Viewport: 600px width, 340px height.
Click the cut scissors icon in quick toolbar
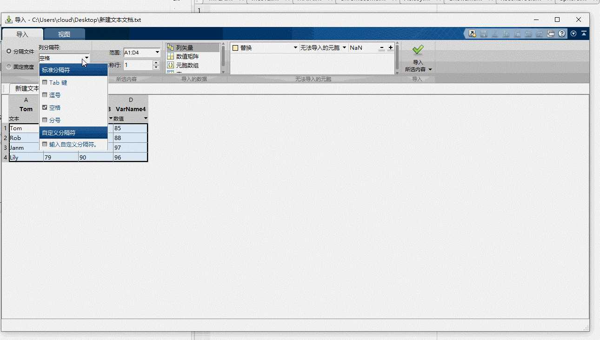[495, 33]
